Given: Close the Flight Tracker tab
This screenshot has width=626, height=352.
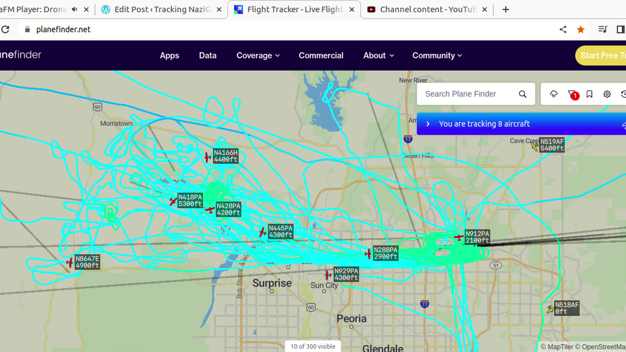Looking at the screenshot, I should coord(351,9).
